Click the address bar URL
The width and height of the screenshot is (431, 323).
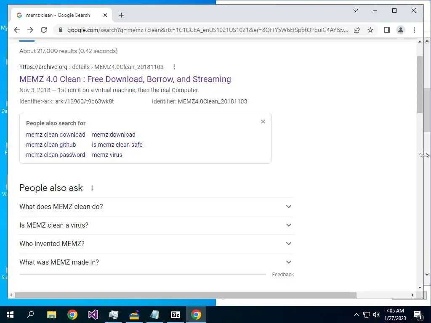[x=208, y=30]
